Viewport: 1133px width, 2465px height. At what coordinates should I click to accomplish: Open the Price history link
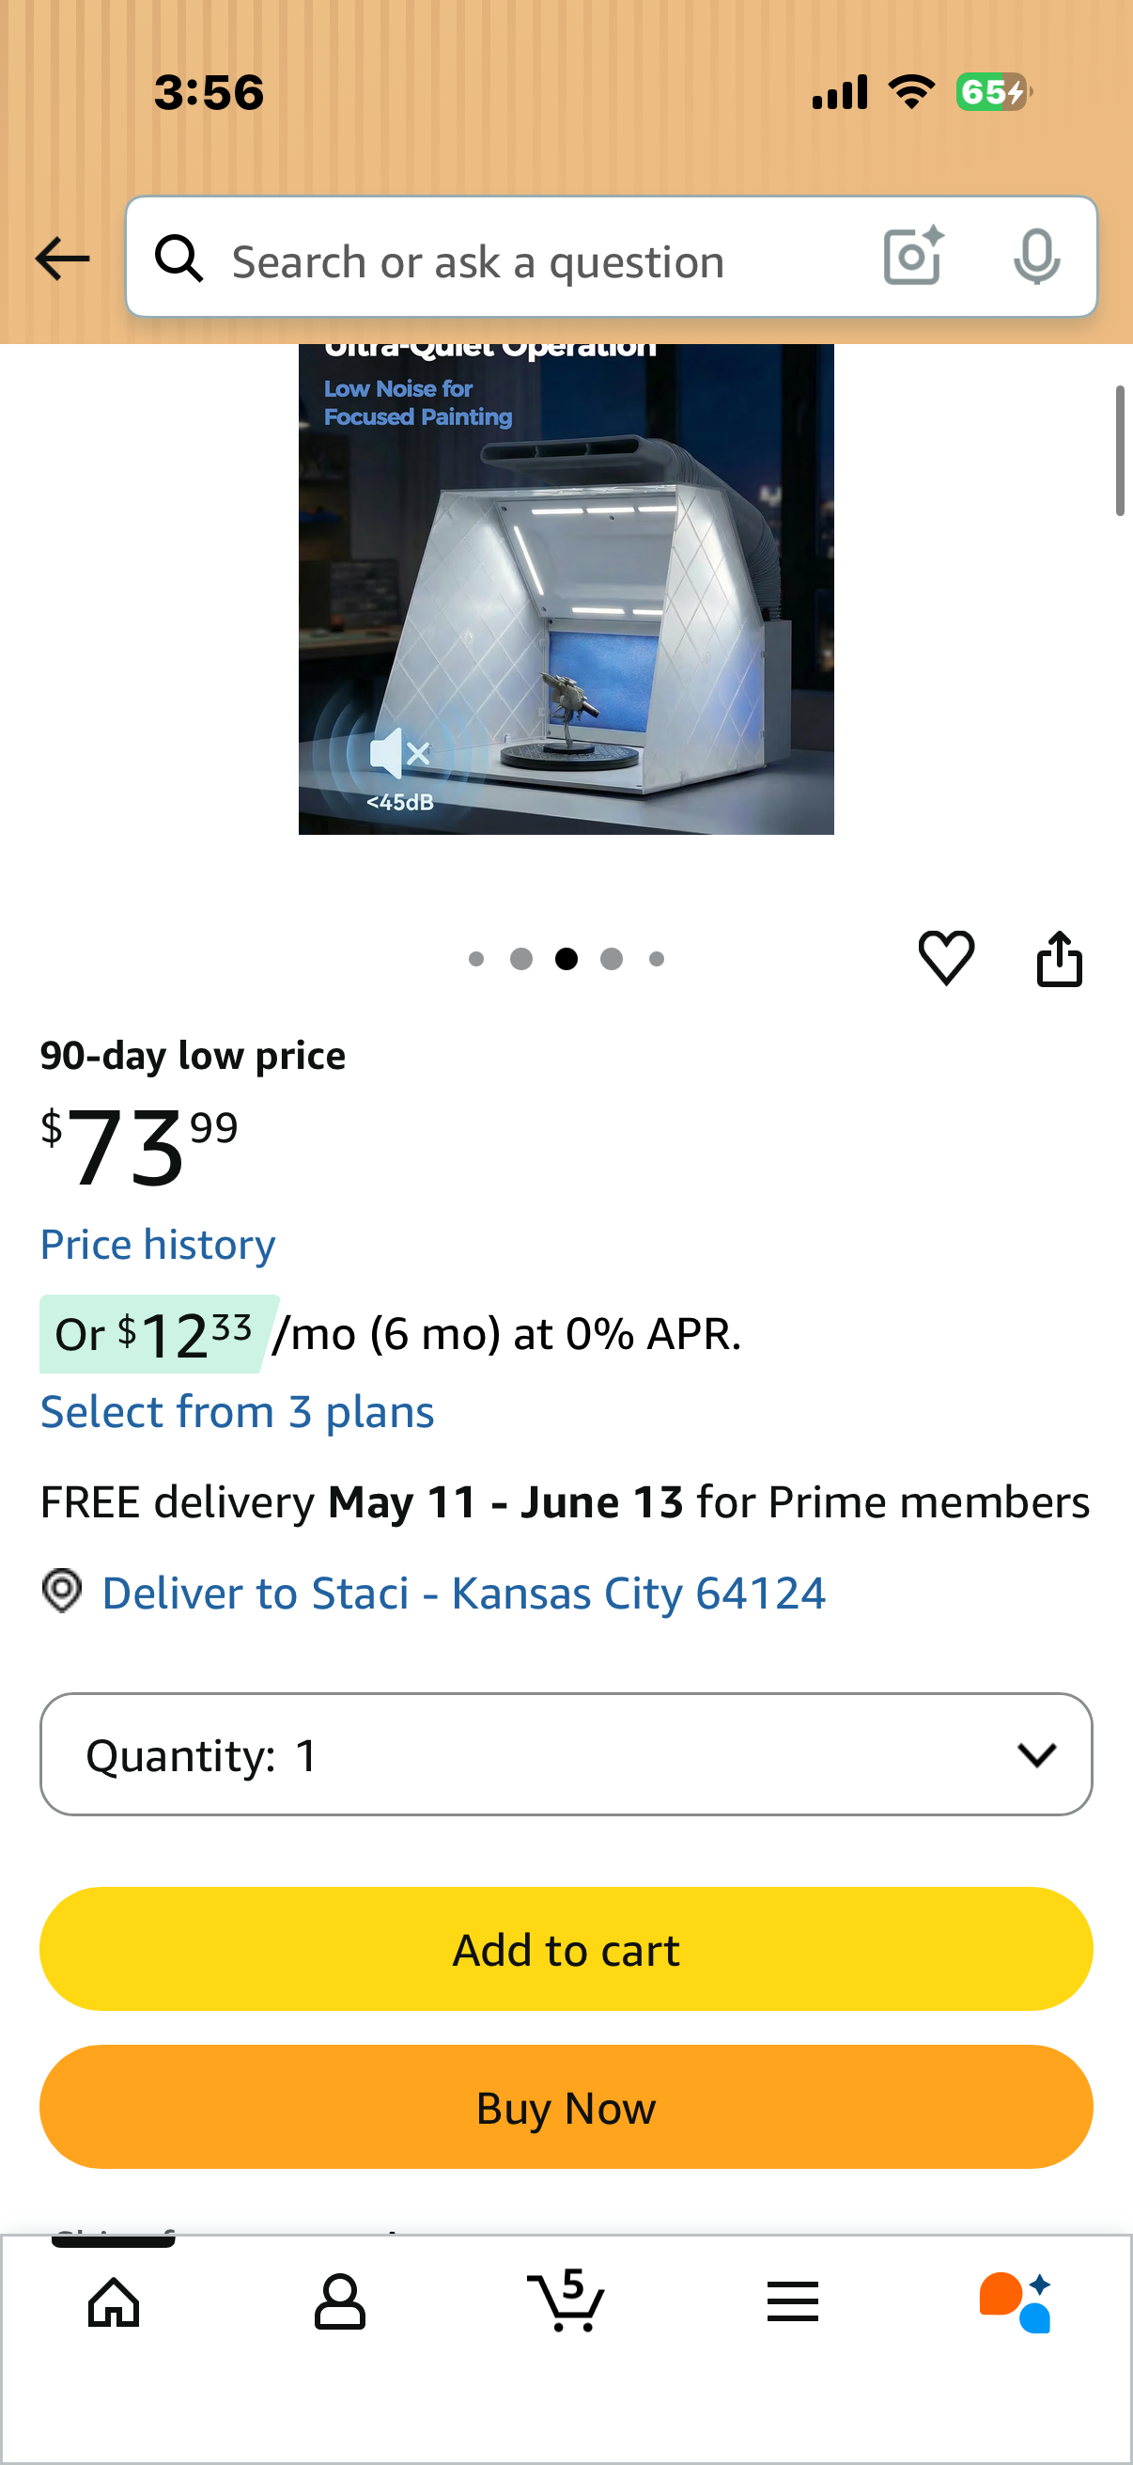point(158,1244)
